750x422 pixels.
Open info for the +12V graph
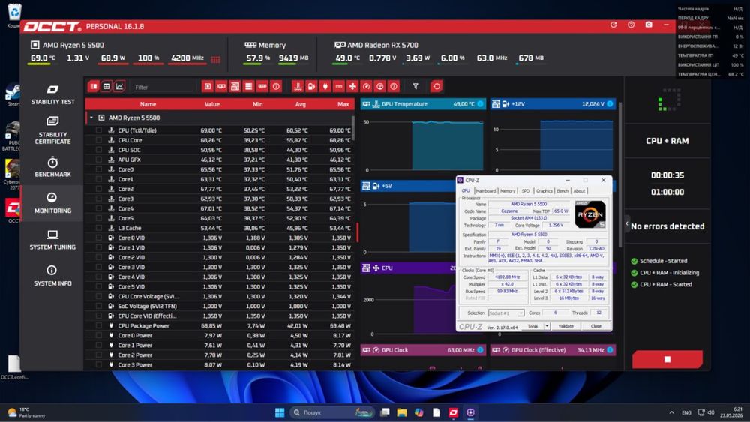[610, 103]
